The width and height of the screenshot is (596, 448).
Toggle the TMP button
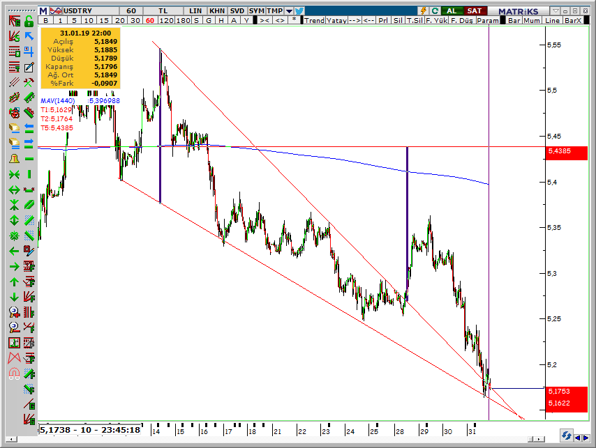(275, 11)
